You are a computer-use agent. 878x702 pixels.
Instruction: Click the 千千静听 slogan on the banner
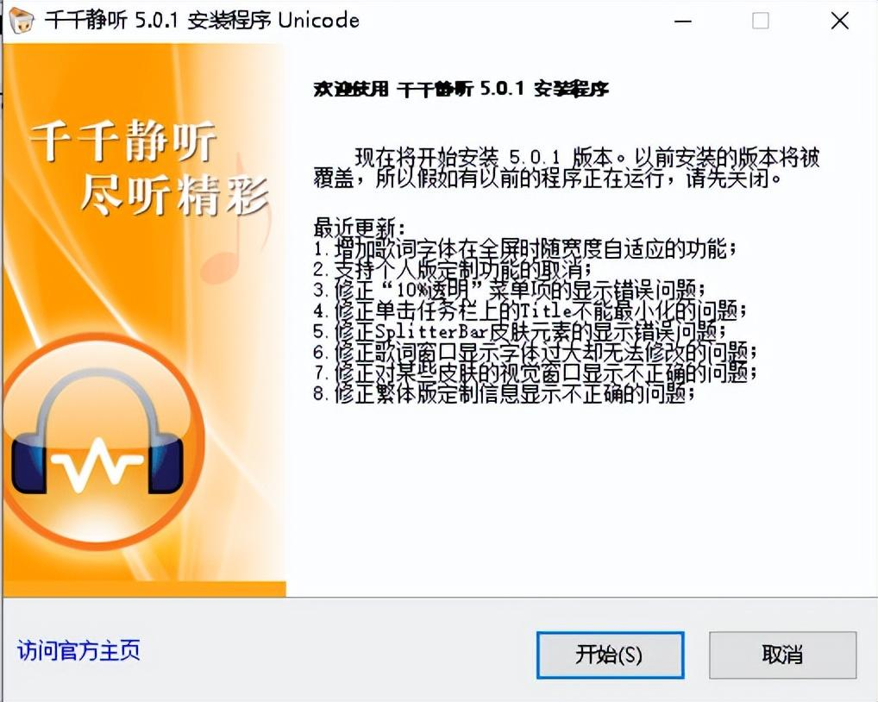(123, 140)
